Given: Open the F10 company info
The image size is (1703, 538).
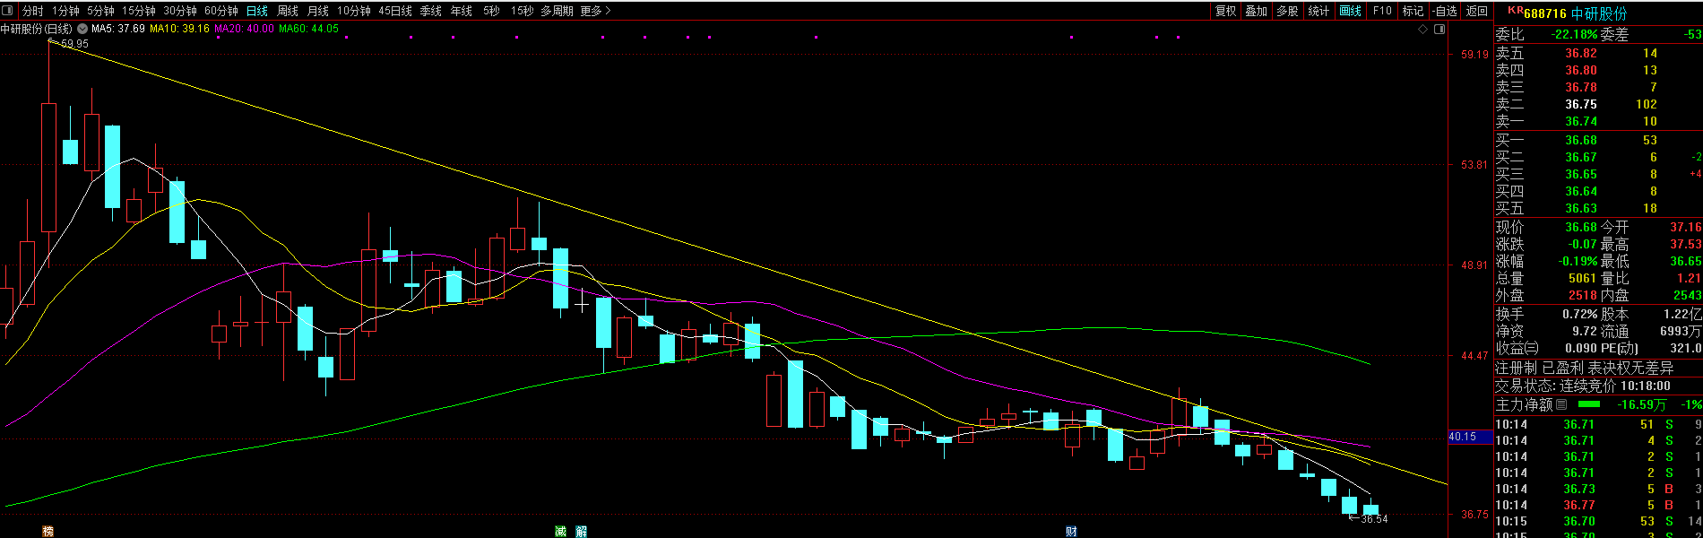Looking at the screenshot, I should coord(1382,11).
